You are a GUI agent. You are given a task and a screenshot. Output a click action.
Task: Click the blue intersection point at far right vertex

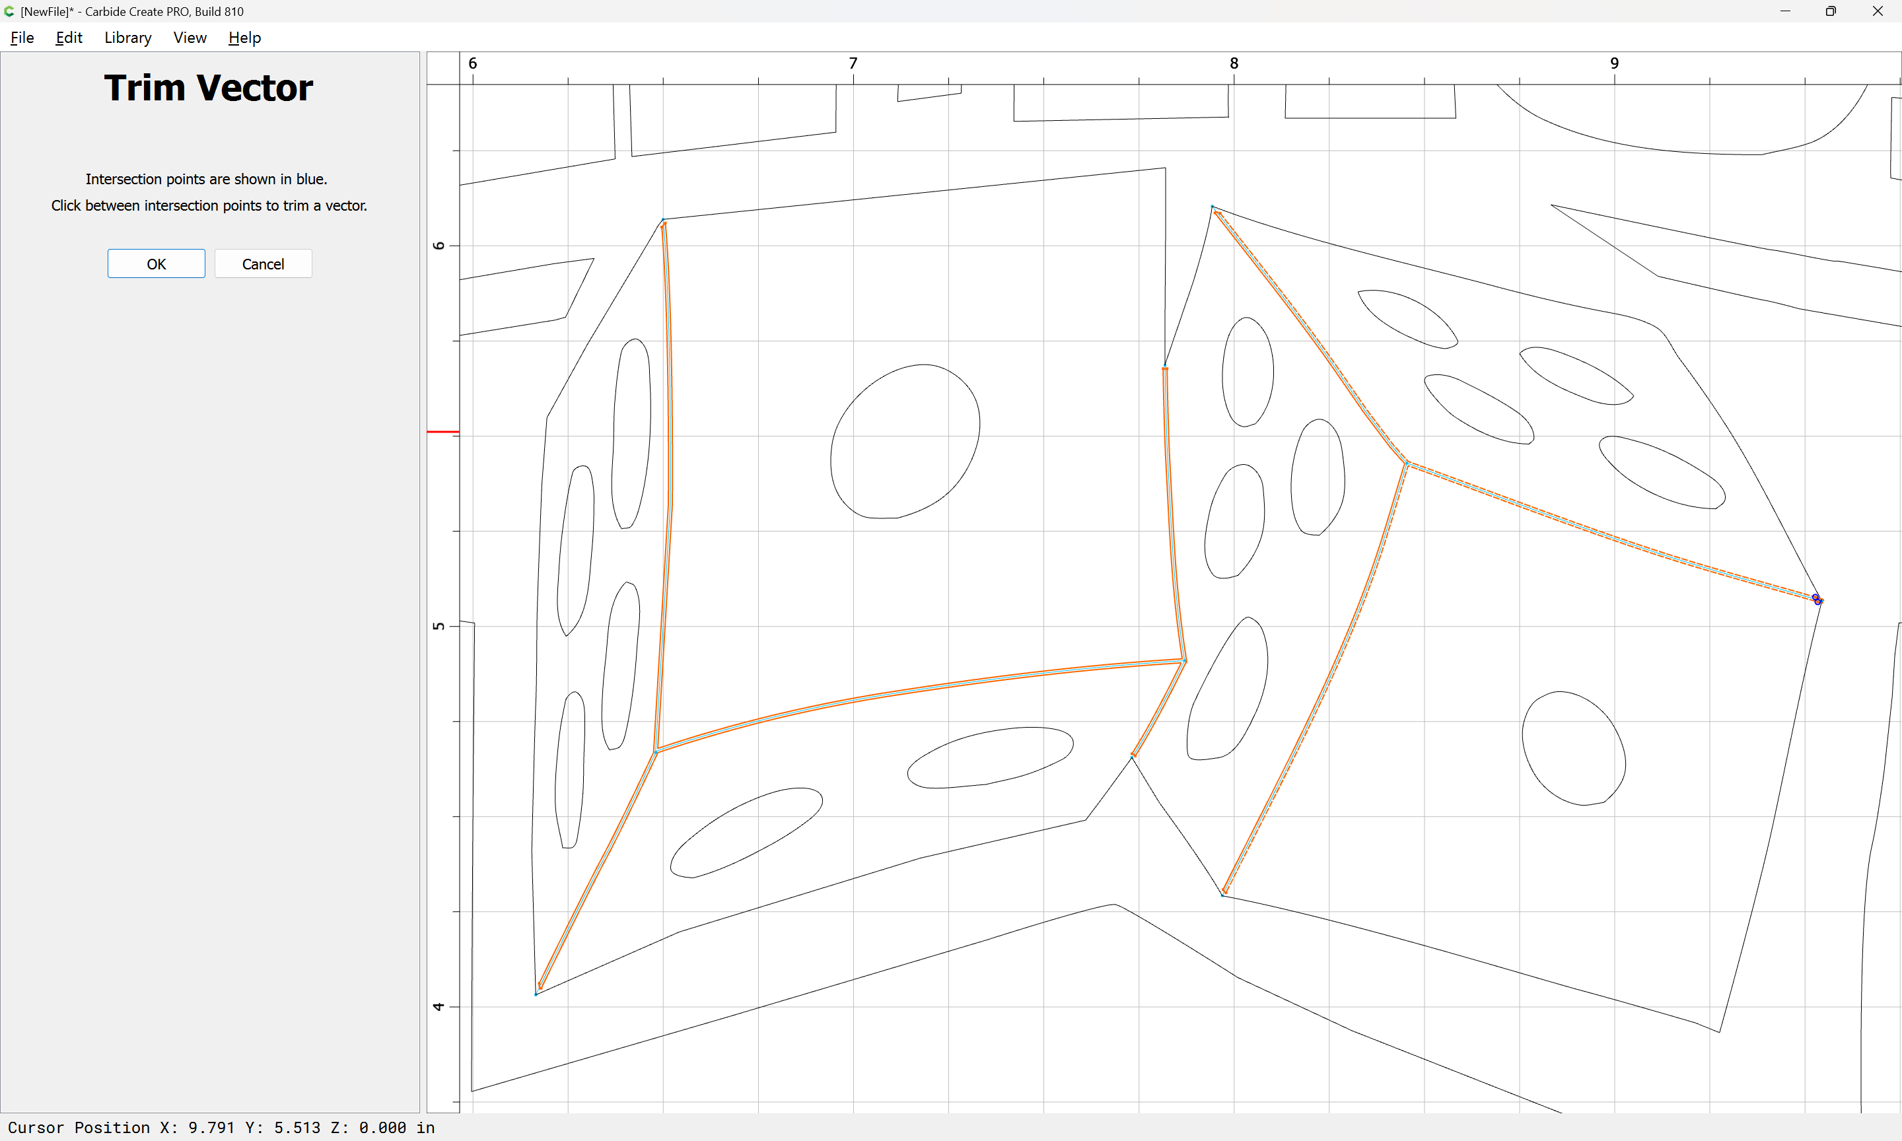pos(1817,600)
